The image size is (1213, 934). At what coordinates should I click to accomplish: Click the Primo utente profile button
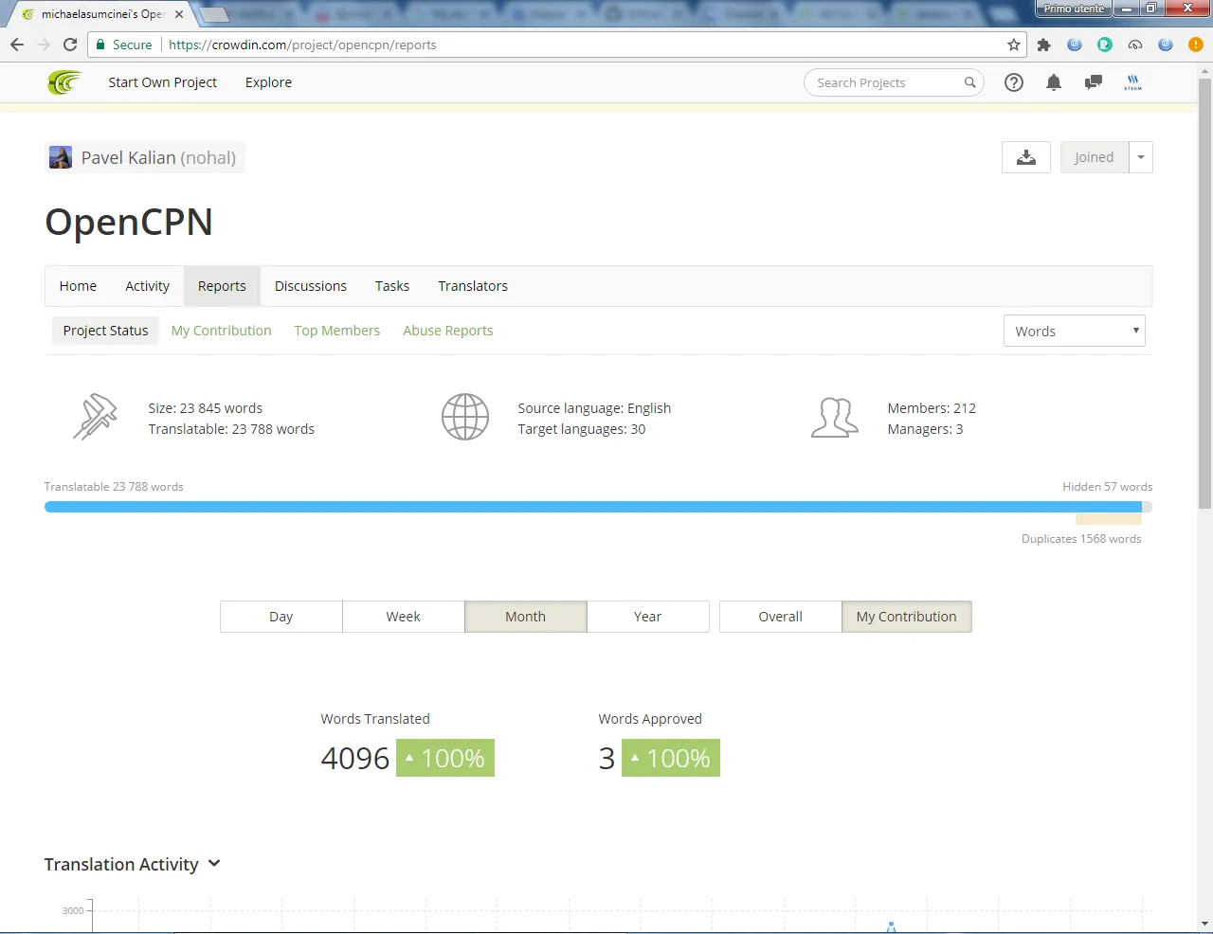[1074, 9]
